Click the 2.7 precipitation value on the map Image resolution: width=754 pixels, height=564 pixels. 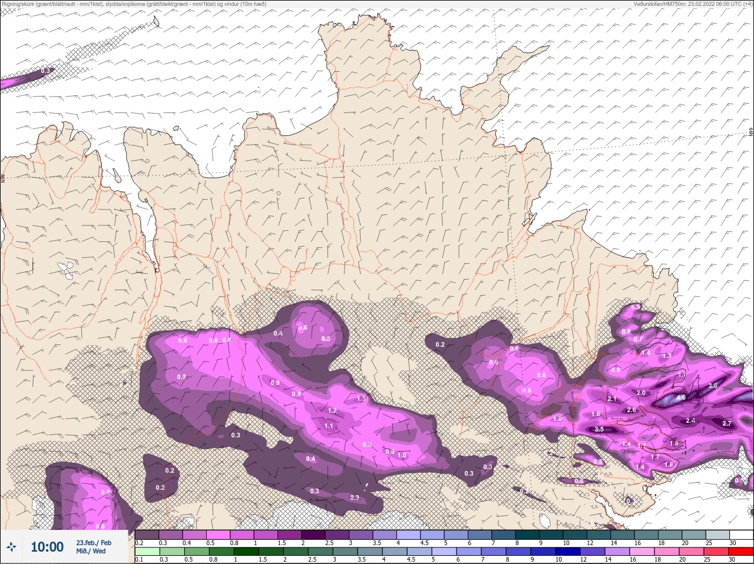(x=726, y=423)
